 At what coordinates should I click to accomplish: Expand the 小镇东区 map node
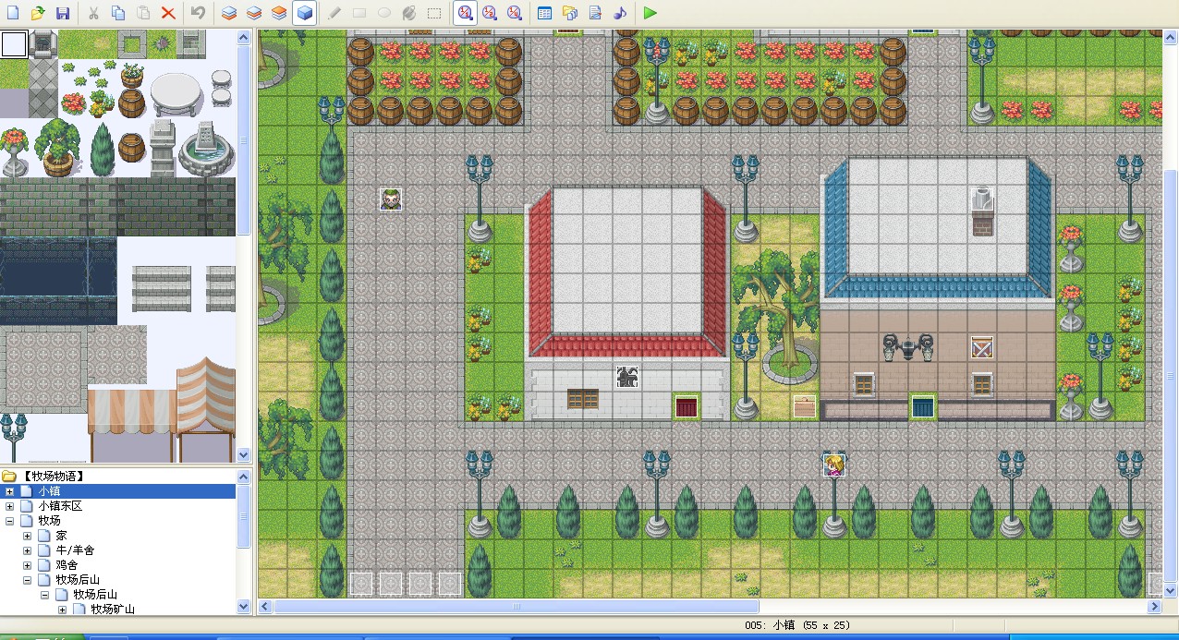10,506
